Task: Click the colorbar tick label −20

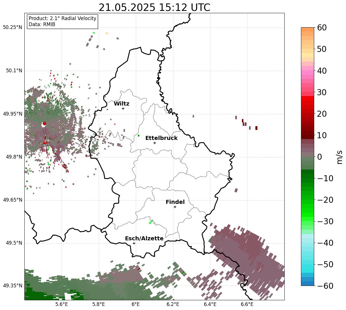Action: point(325,200)
